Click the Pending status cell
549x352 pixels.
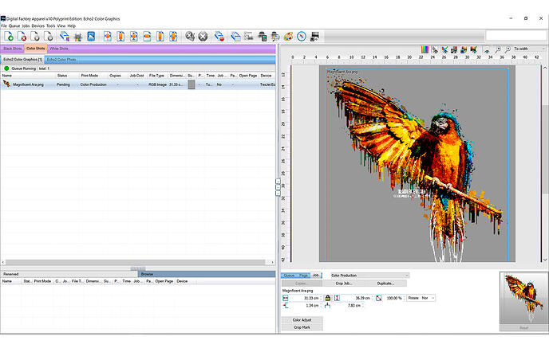tap(63, 84)
